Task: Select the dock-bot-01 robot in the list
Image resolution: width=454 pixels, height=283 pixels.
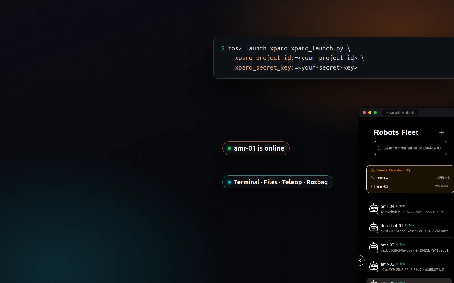Action: pyautogui.click(x=410, y=228)
